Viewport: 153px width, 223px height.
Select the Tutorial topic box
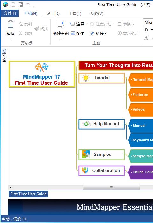(102, 78)
